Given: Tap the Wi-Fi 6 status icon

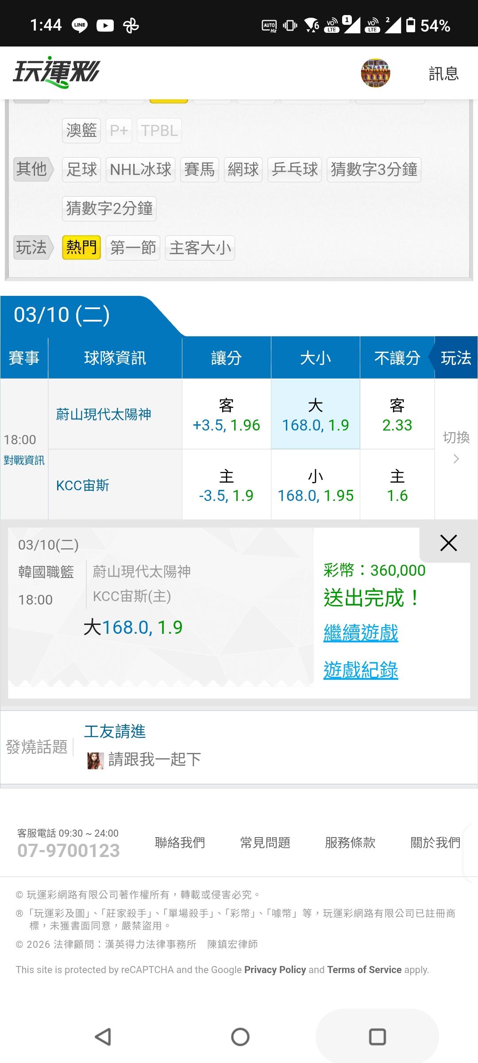Looking at the screenshot, I should (312, 25).
